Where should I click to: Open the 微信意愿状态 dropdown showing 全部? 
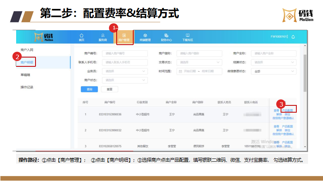273,71
